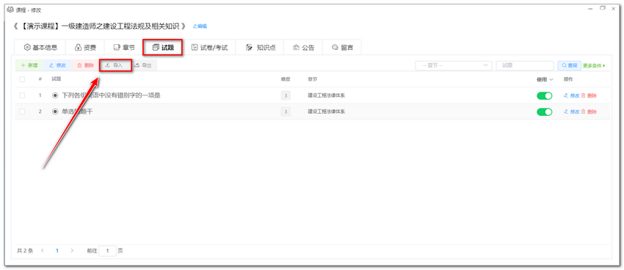Switch to the 知识点 tab

pos(261,48)
